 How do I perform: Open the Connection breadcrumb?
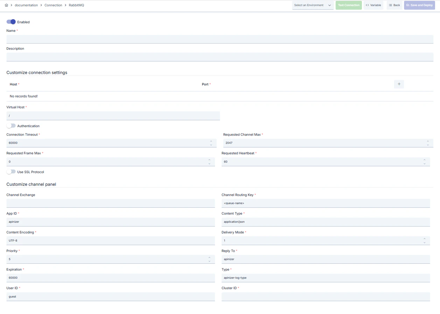[53, 5]
